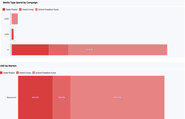
Task: Toggle David Covey legend in USD by Market chart
Action: point(24,73)
